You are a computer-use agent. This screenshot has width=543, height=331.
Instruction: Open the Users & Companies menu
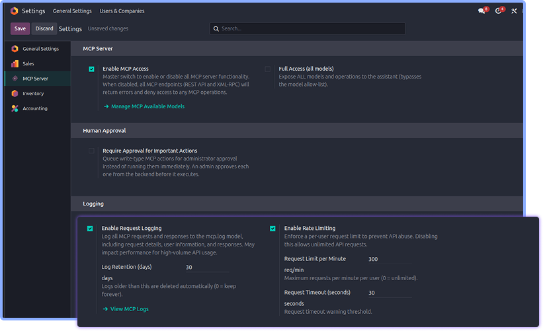pos(122,11)
